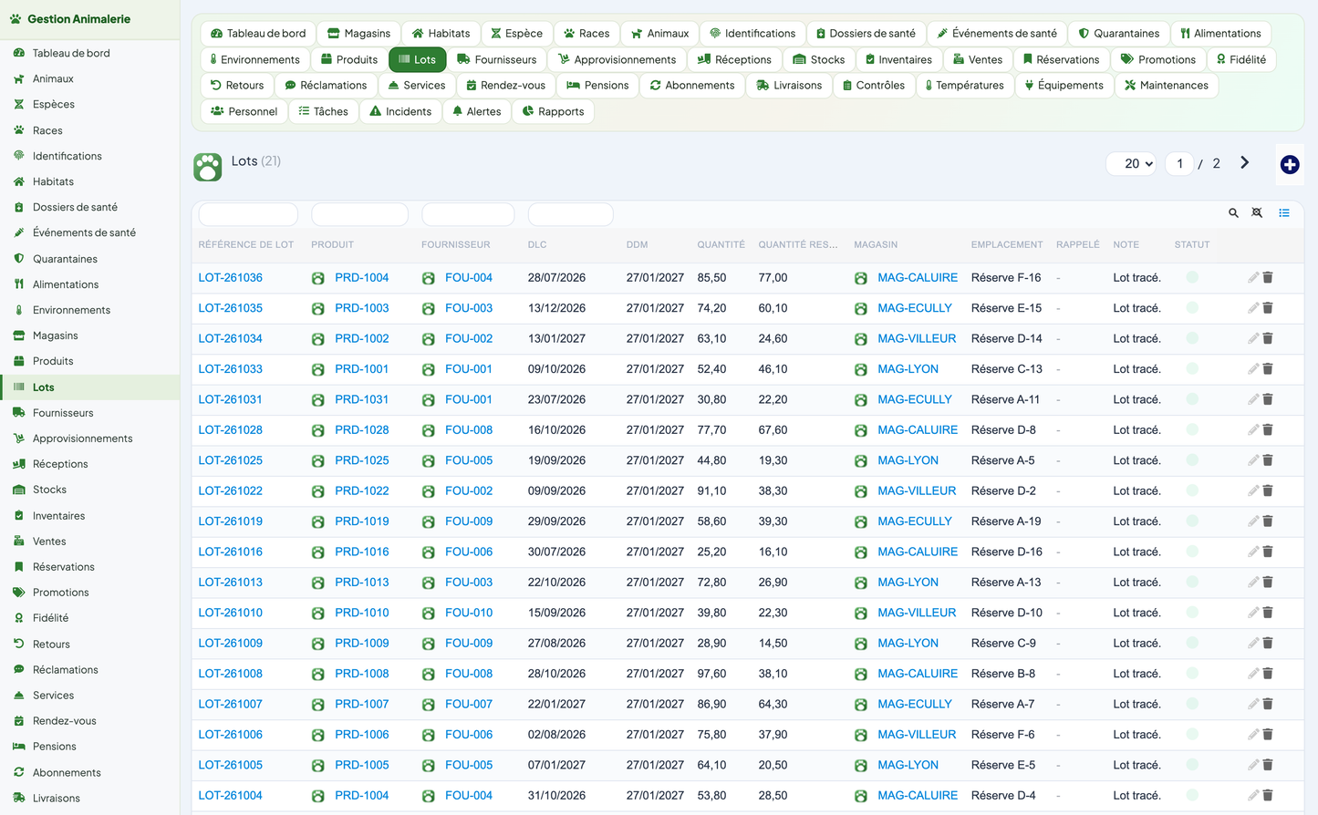Click the product icon next to PRD-1002
Viewport: 1318px width, 815px height.
tap(318, 339)
